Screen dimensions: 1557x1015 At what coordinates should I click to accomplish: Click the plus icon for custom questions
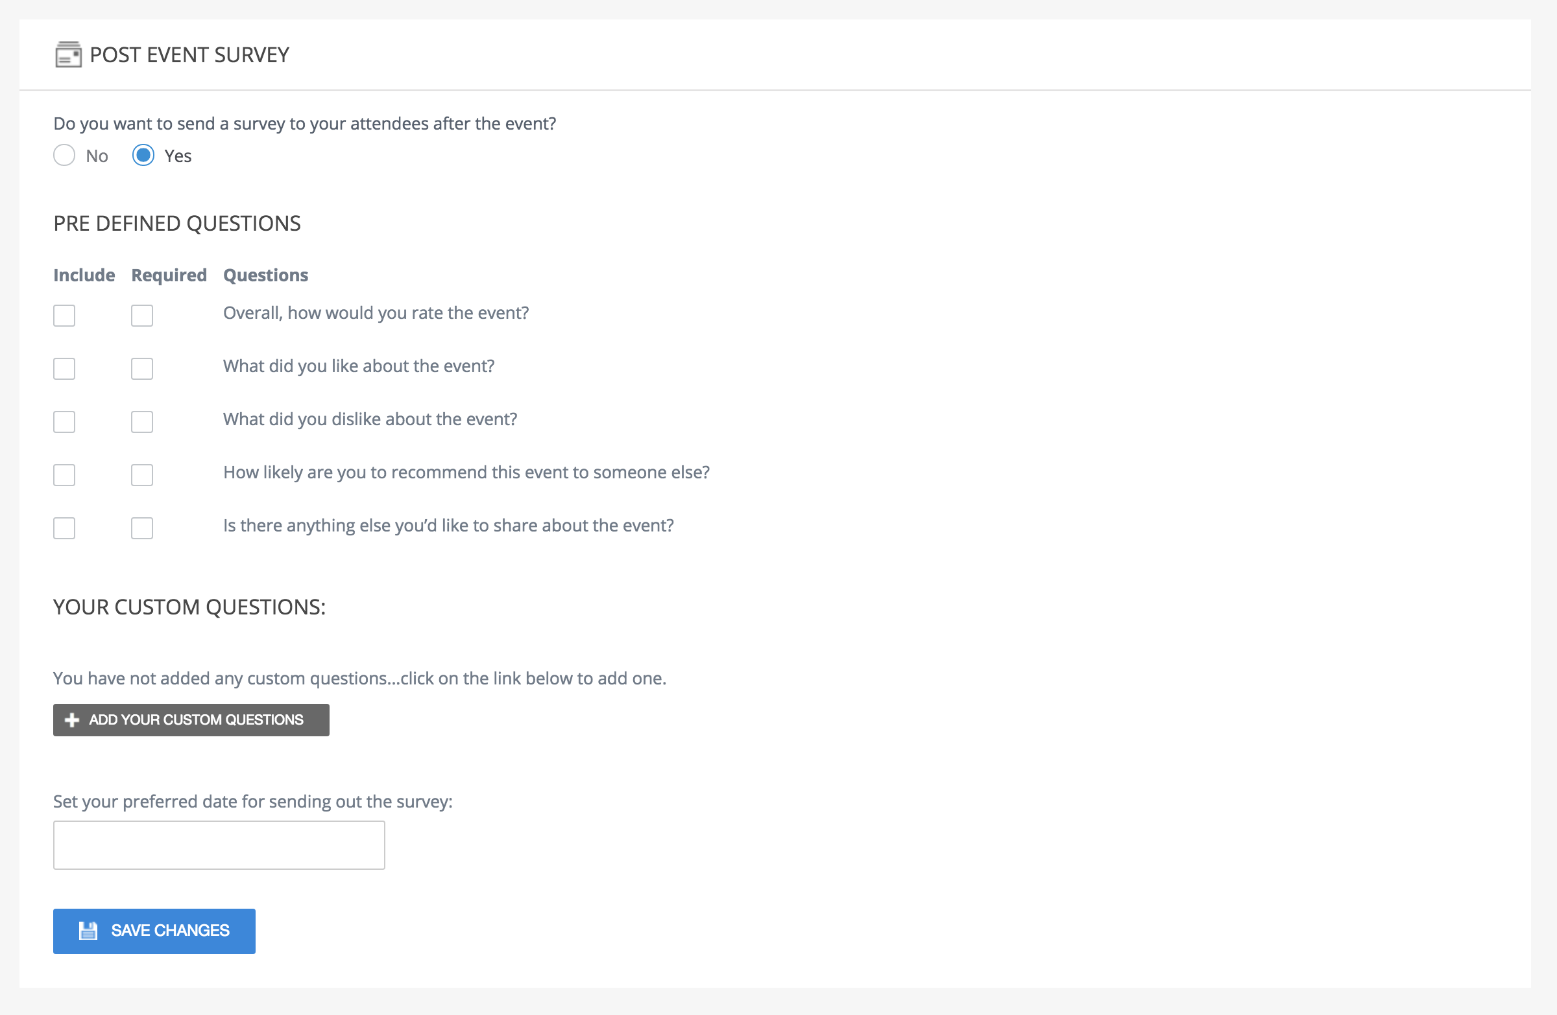[72, 719]
